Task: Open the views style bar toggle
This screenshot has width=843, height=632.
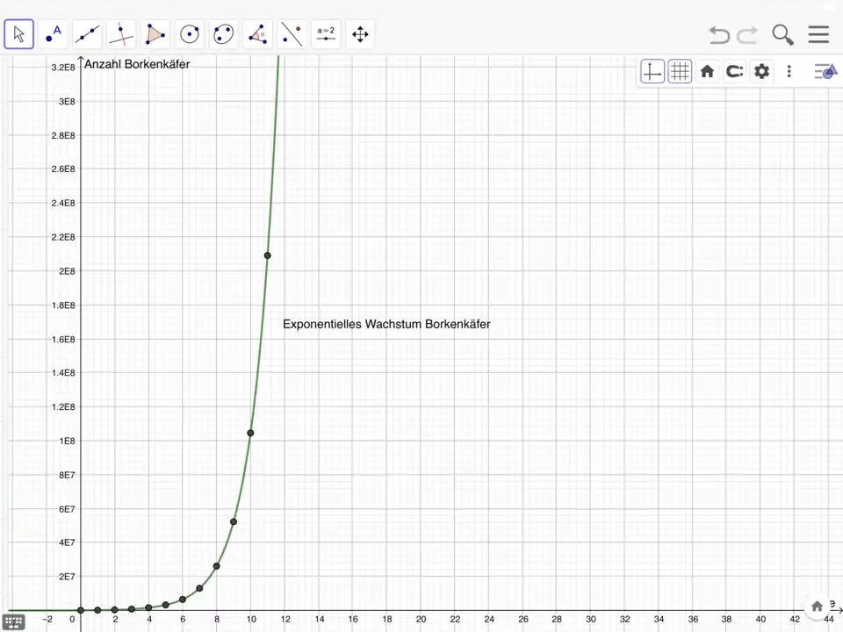Action: click(825, 72)
